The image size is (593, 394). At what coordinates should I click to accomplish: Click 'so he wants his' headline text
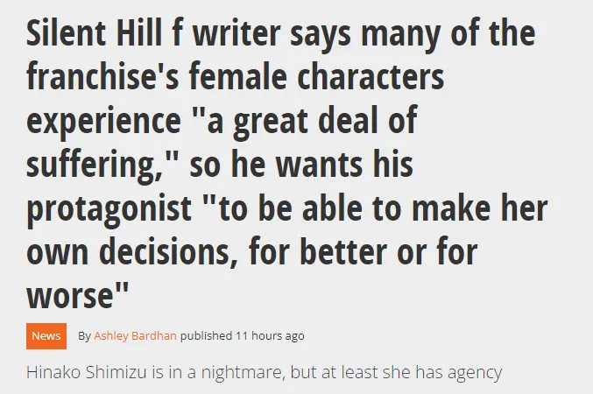(x=301, y=164)
